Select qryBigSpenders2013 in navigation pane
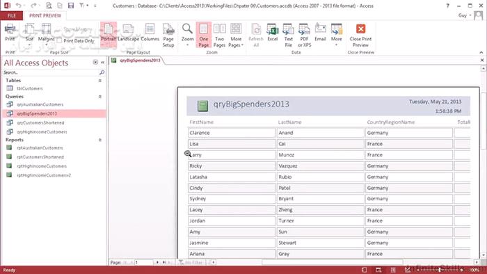 click(54, 113)
